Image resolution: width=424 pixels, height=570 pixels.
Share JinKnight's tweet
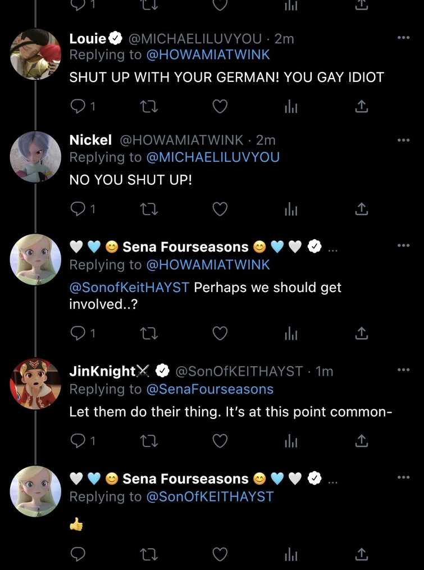pyautogui.click(x=362, y=441)
